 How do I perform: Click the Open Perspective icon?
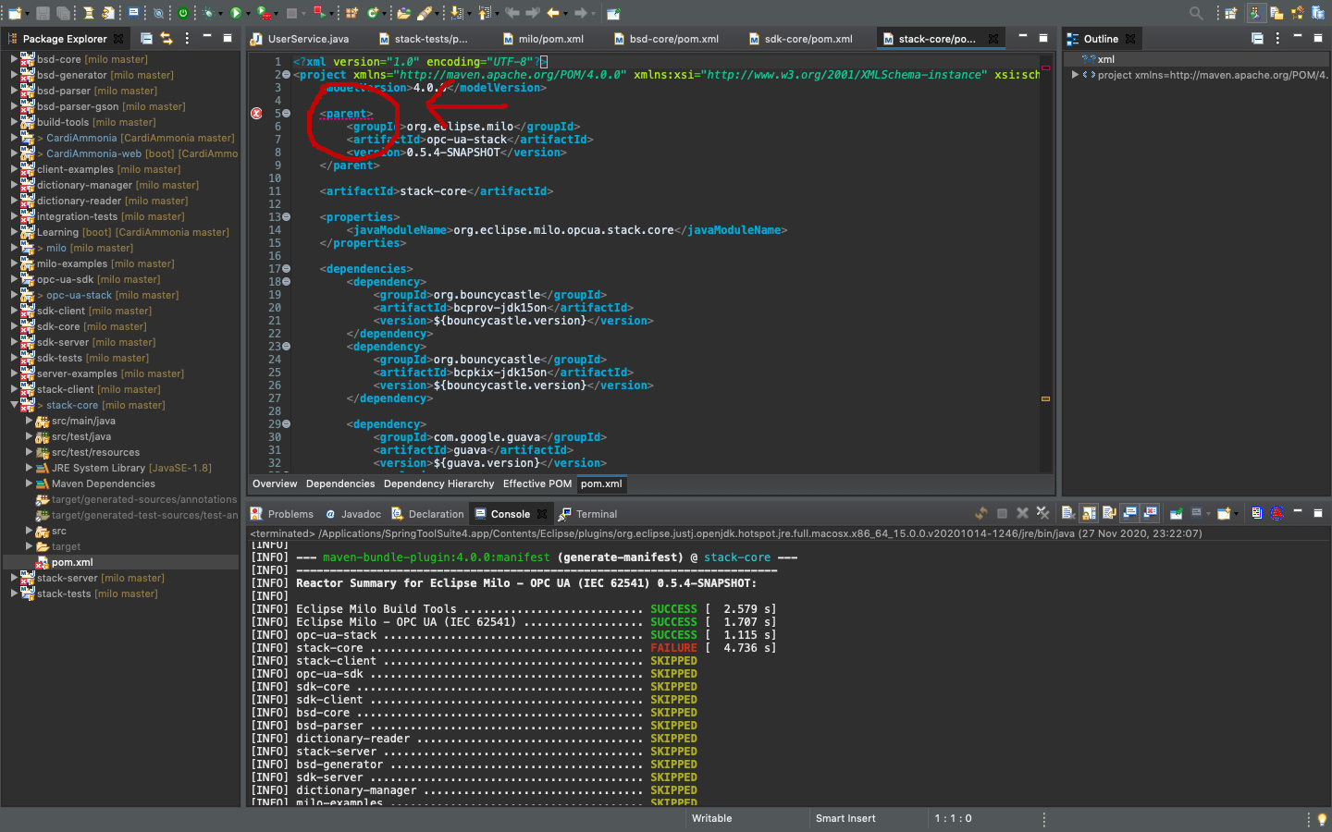pos(1230,13)
